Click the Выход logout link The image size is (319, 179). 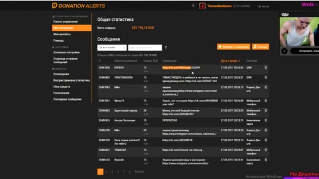tap(264, 6)
